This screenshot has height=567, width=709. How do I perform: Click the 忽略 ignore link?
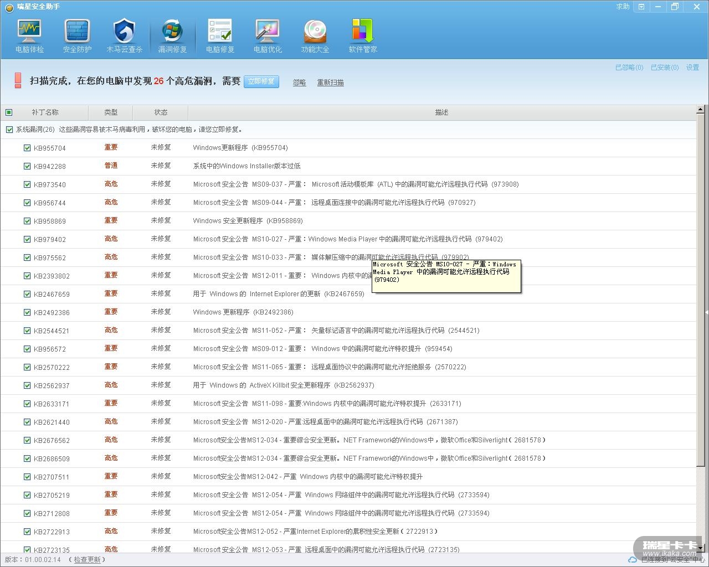tap(299, 83)
